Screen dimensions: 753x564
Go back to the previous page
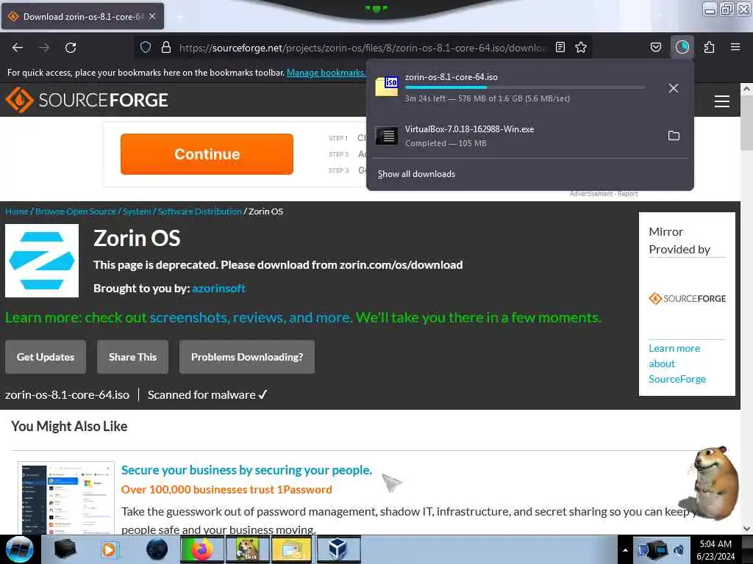point(18,48)
